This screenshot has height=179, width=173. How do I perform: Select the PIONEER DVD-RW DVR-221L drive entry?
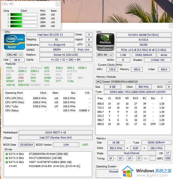point(44,166)
